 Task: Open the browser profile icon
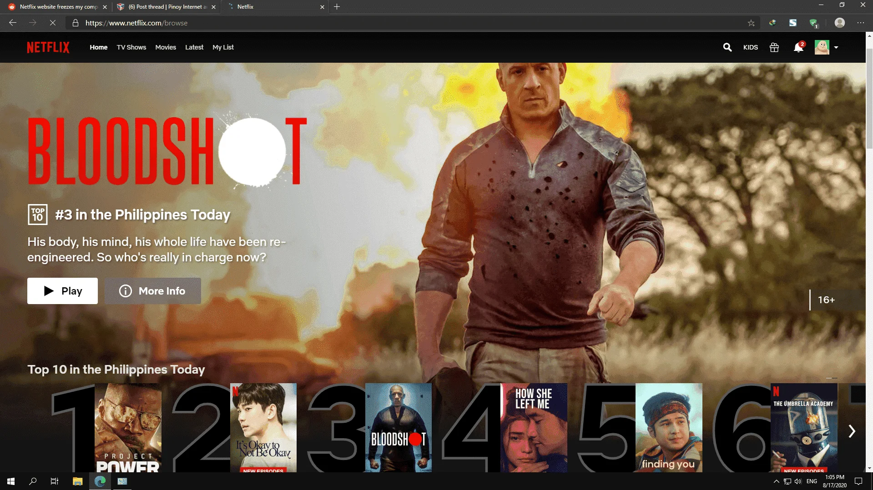click(x=840, y=23)
